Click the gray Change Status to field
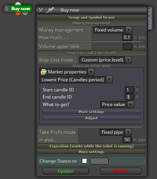Screen dimensions: 157x179 (99, 161)
